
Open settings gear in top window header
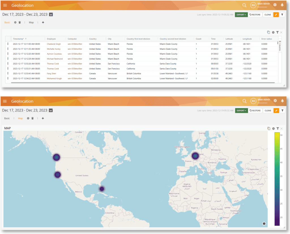coord(275,5)
